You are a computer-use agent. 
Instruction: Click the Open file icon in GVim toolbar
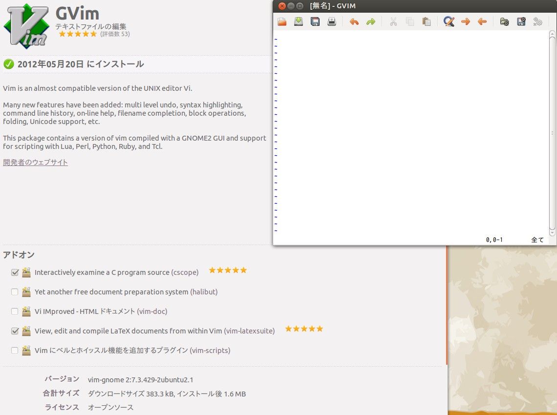point(282,21)
